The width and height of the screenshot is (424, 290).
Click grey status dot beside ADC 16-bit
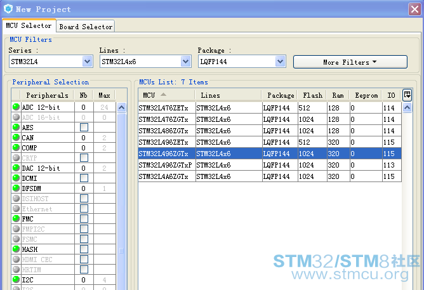tap(17, 117)
